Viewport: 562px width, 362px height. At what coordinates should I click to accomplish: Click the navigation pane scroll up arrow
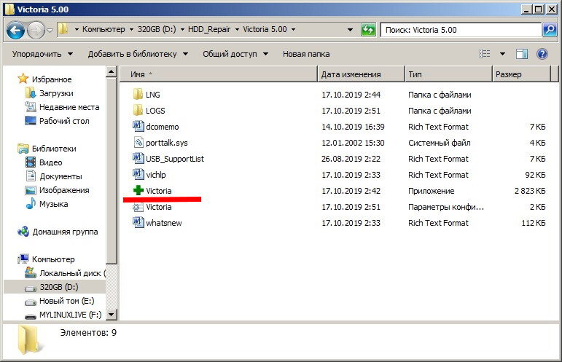[x=112, y=72]
